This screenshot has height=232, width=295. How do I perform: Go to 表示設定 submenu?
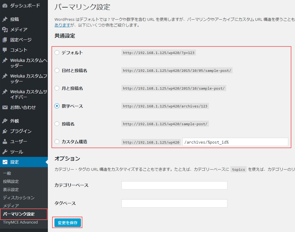point(11,189)
